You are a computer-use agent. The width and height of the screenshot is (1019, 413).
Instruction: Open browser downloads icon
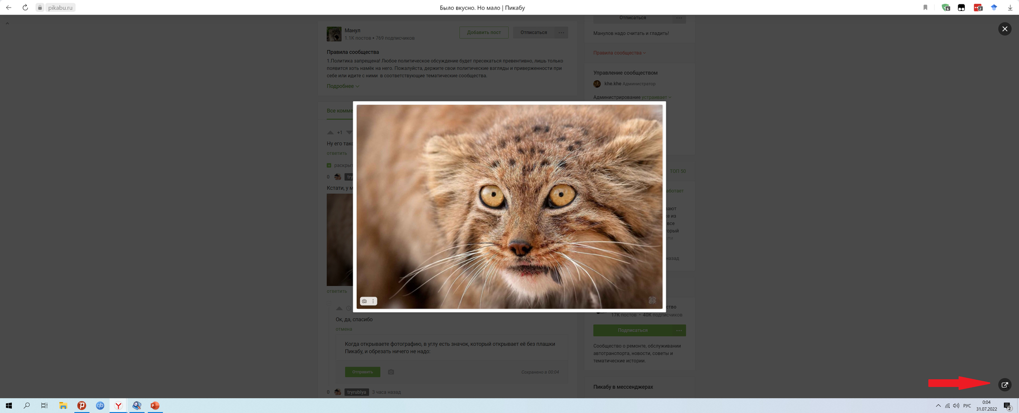click(1010, 7)
